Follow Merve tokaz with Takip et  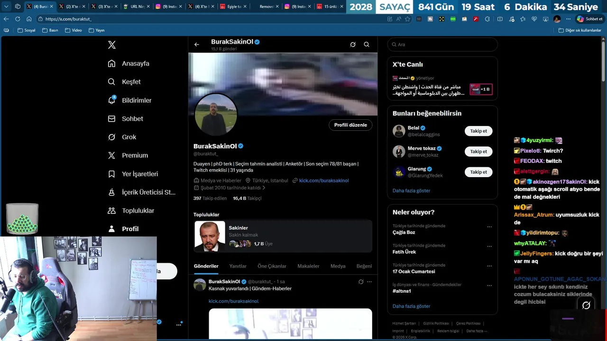point(478,152)
